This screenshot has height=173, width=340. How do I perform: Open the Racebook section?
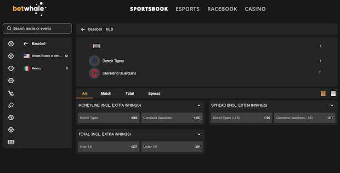(222, 9)
